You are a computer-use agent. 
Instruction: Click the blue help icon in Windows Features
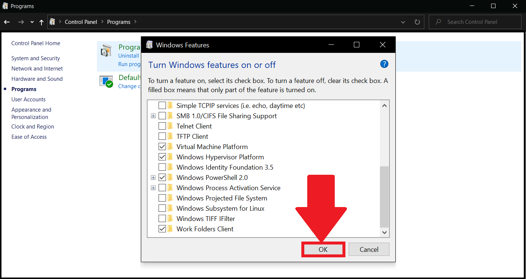point(384,64)
